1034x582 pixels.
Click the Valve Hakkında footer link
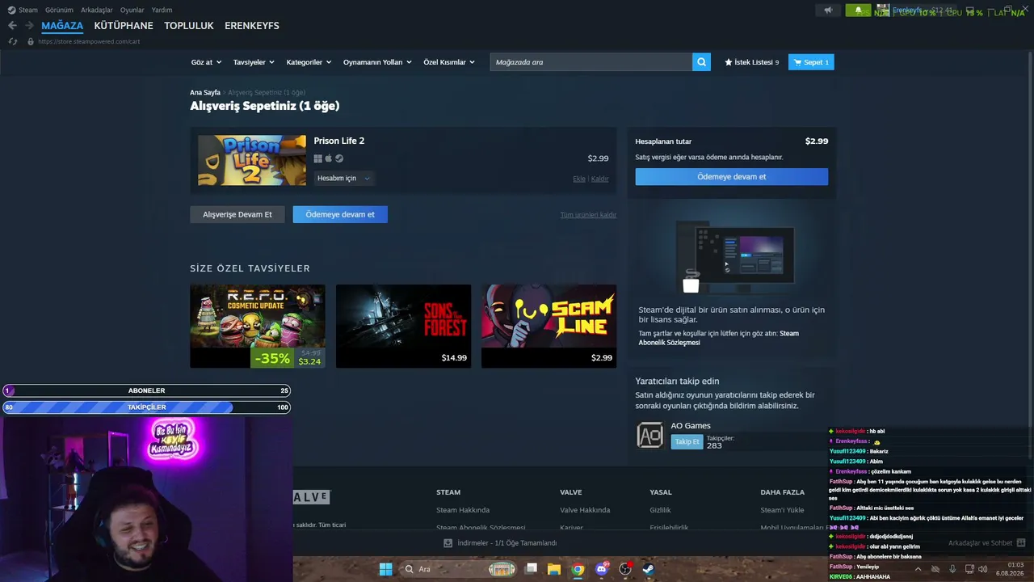[585, 510]
